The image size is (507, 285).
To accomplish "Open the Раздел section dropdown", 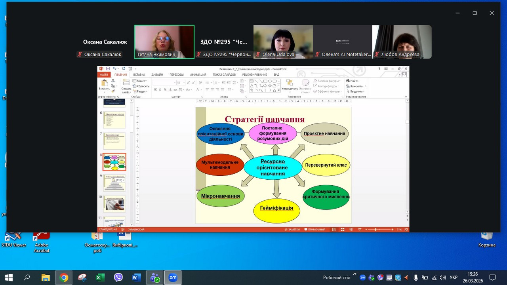I will 141,91.
